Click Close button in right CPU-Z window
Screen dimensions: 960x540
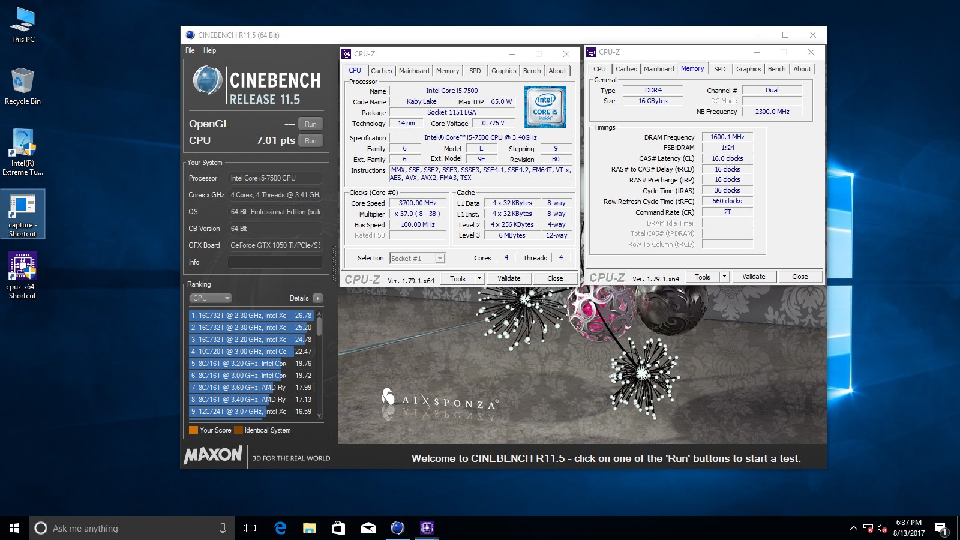pyautogui.click(x=800, y=277)
